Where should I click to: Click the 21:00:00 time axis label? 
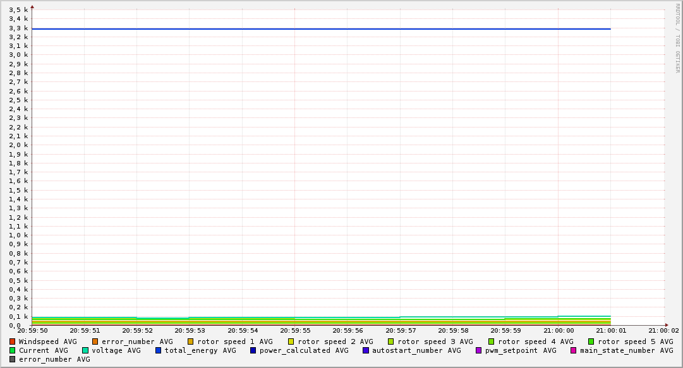coord(558,330)
